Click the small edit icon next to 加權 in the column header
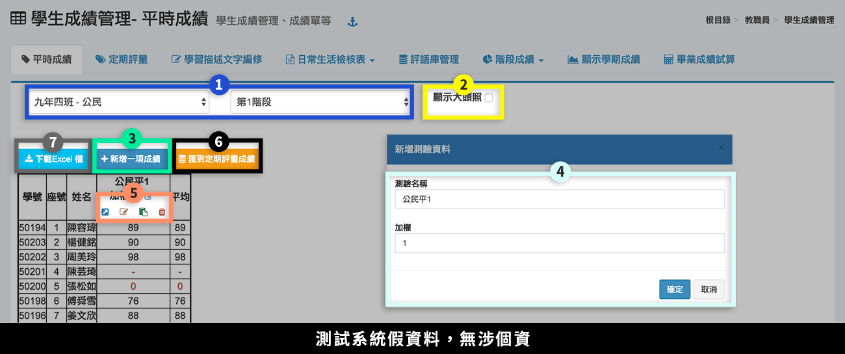This screenshot has height=354, width=845. click(x=148, y=196)
